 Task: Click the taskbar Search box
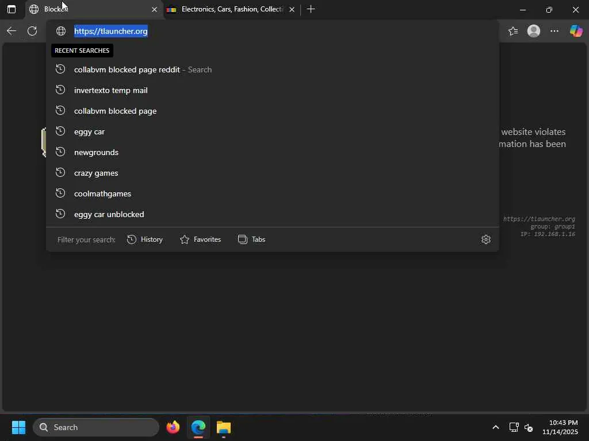pos(96,427)
